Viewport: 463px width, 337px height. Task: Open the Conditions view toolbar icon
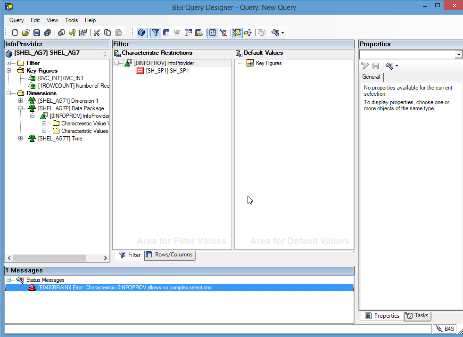click(x=188, y=33)
